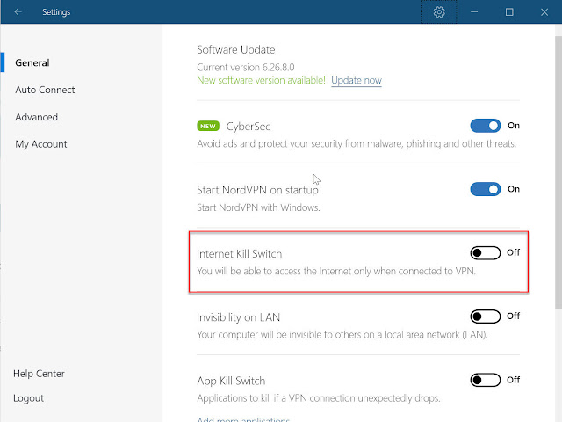Click the 'CyberSec' setting title
Screen dimensions: 562x422
[x=248, y=127]
